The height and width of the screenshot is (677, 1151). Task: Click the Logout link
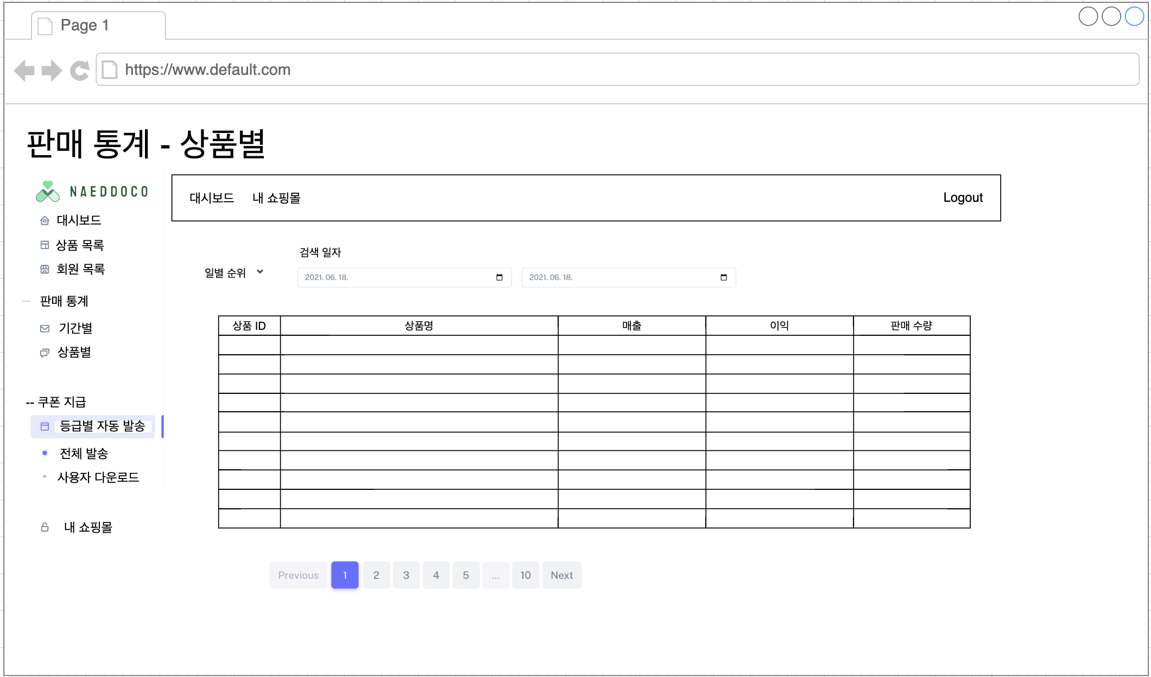point(963,198)
